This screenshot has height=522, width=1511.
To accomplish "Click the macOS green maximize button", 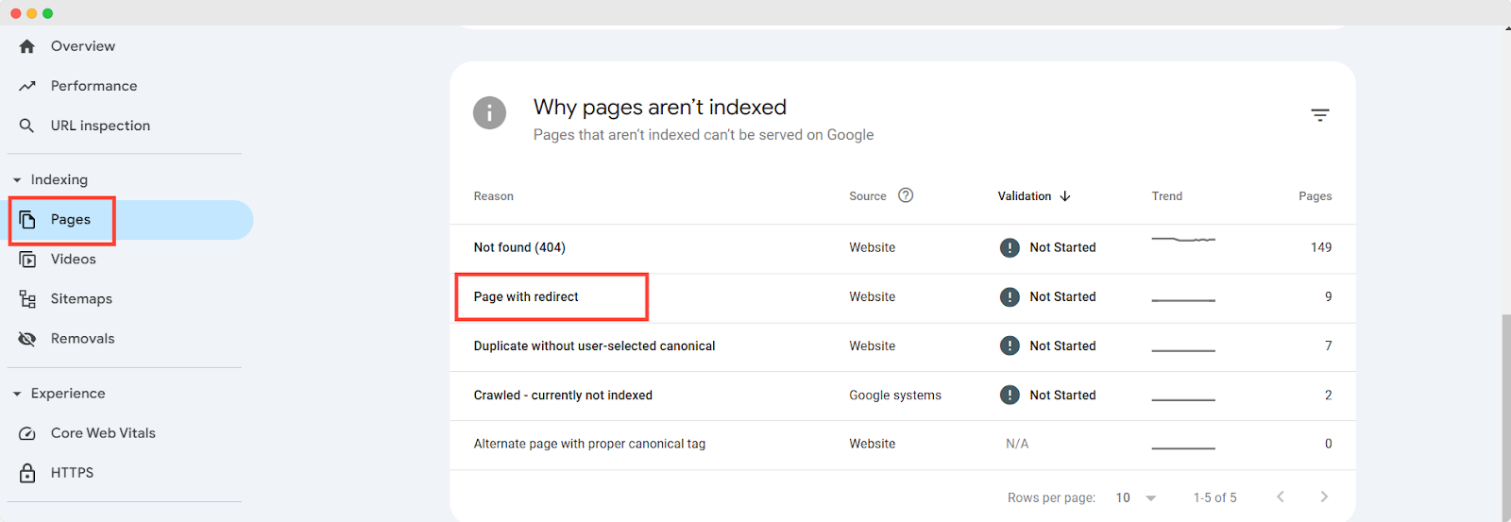I will (48, 13).
